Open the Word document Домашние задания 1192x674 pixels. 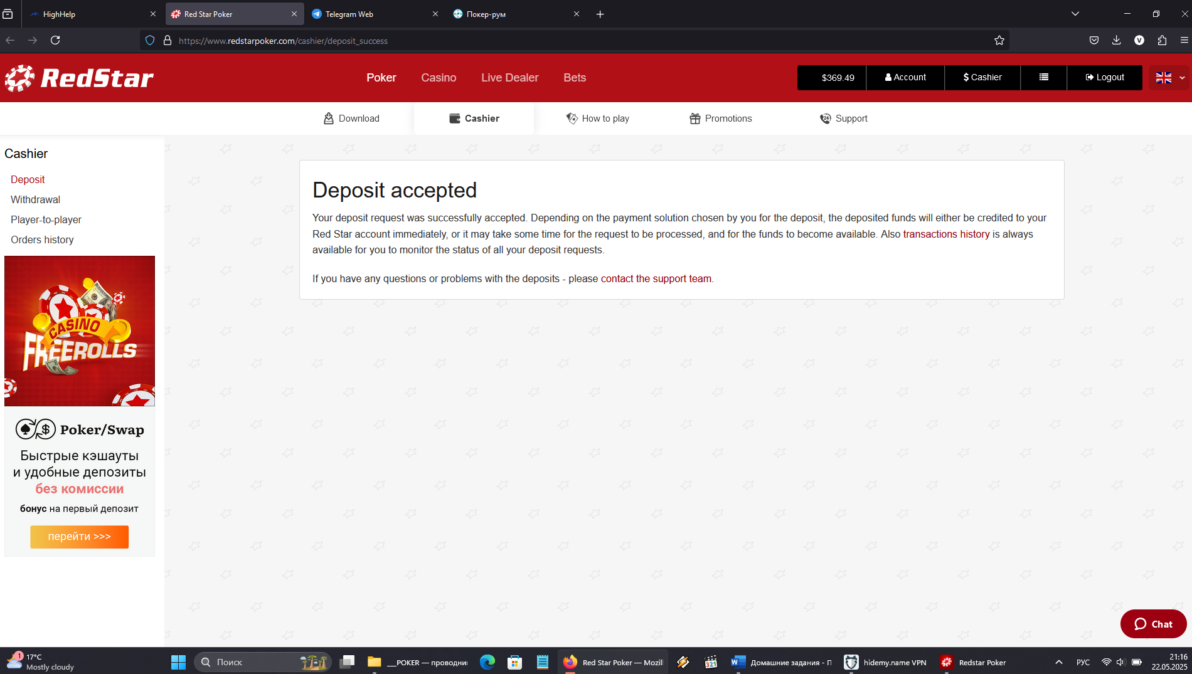point(782,662)
